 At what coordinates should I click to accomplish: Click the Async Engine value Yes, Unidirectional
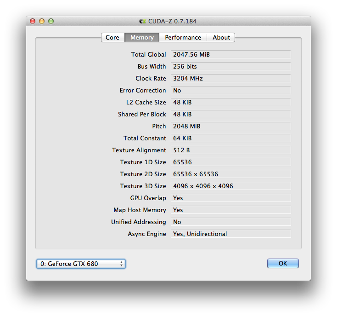pyautogui.click(x=231, y=234)
